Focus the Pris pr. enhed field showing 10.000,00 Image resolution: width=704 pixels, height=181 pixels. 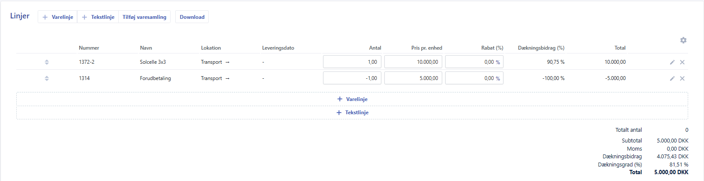(x=413, y=62)
